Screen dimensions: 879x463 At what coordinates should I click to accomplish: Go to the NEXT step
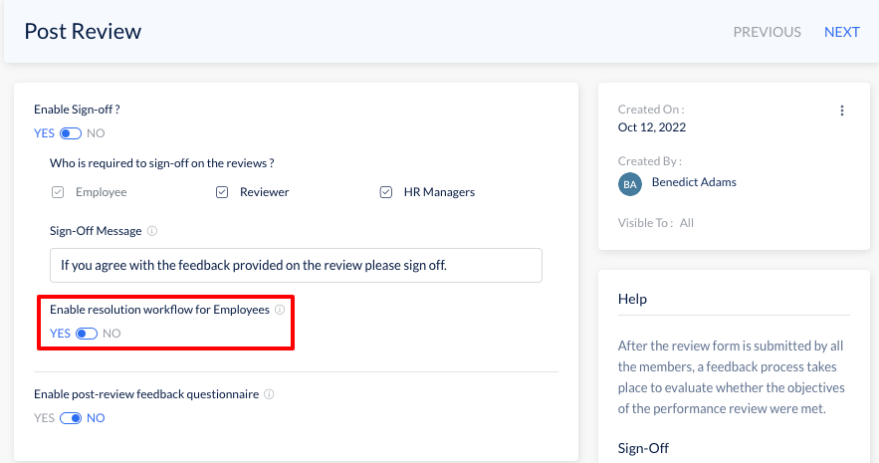coord(841,32)
